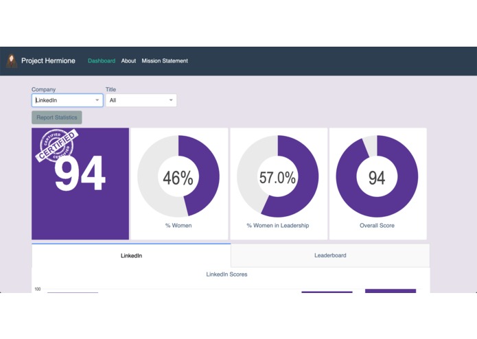Click the Company field label

(43, 89)
